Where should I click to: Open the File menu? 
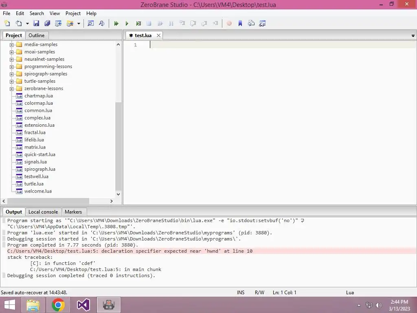tap(7, 13)
